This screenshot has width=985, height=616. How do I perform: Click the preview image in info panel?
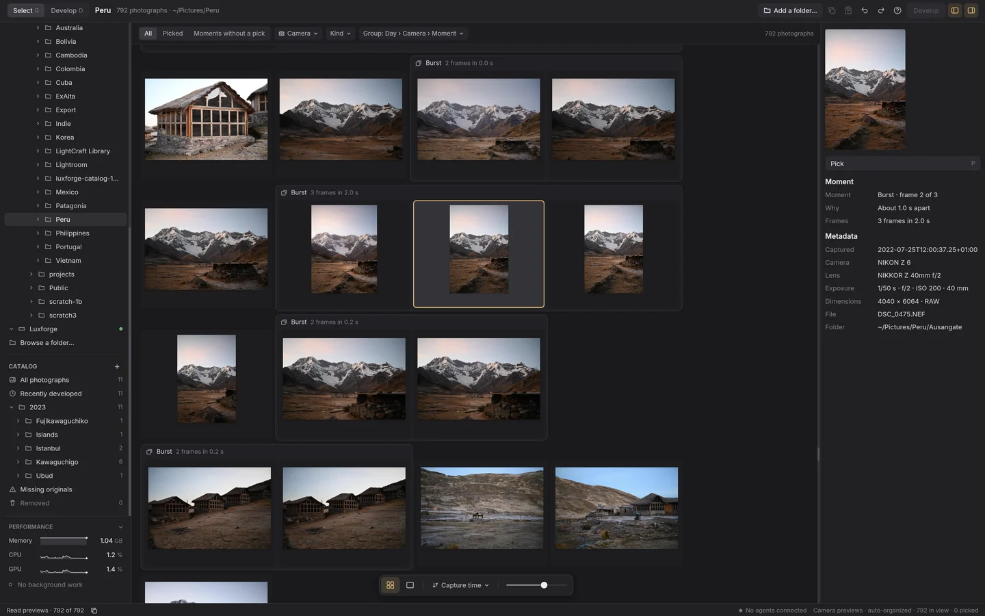(865, 90)
